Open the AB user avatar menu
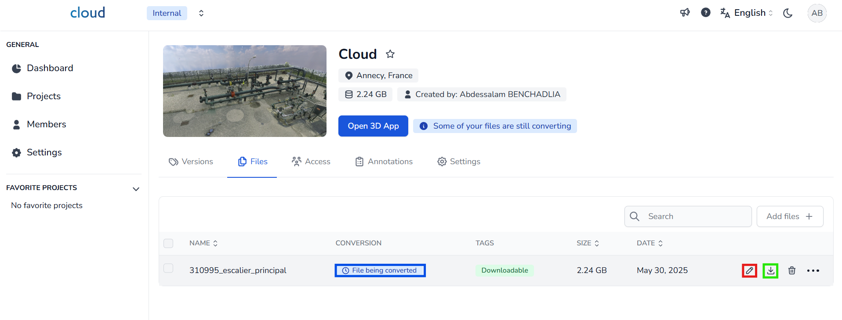 [x=817, y=13]
